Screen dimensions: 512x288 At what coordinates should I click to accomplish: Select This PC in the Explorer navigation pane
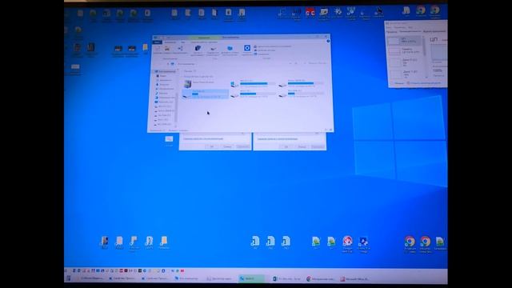coord(166,71)
